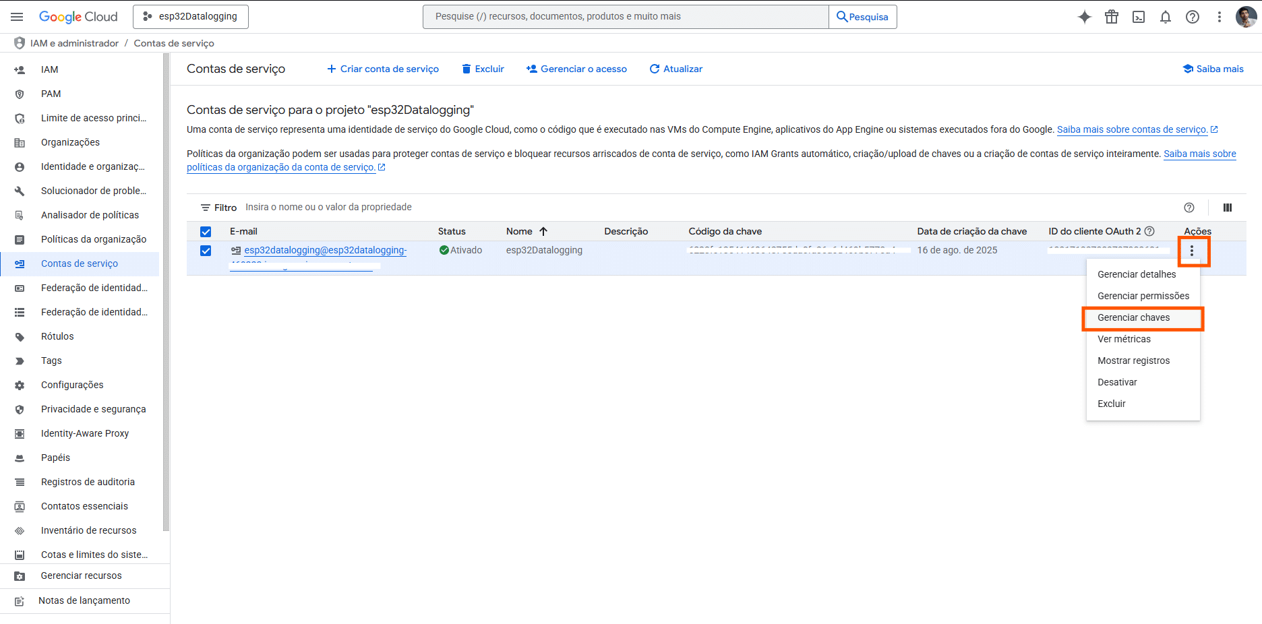Screen dimensions: 1262x624
Task: Select Gerenciar chaves from the menu
Action: (1133, 317)
